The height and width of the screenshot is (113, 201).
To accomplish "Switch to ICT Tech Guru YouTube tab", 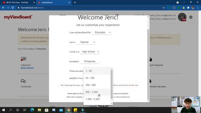I will pyautogui.click(x=17, y=3).
